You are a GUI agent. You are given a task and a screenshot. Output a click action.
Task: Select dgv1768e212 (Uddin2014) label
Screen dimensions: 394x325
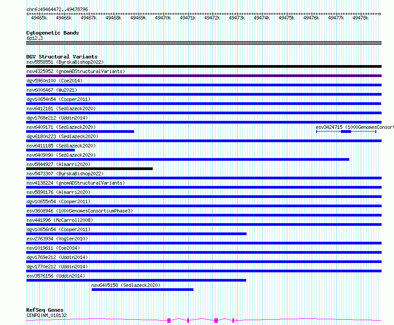57,118
